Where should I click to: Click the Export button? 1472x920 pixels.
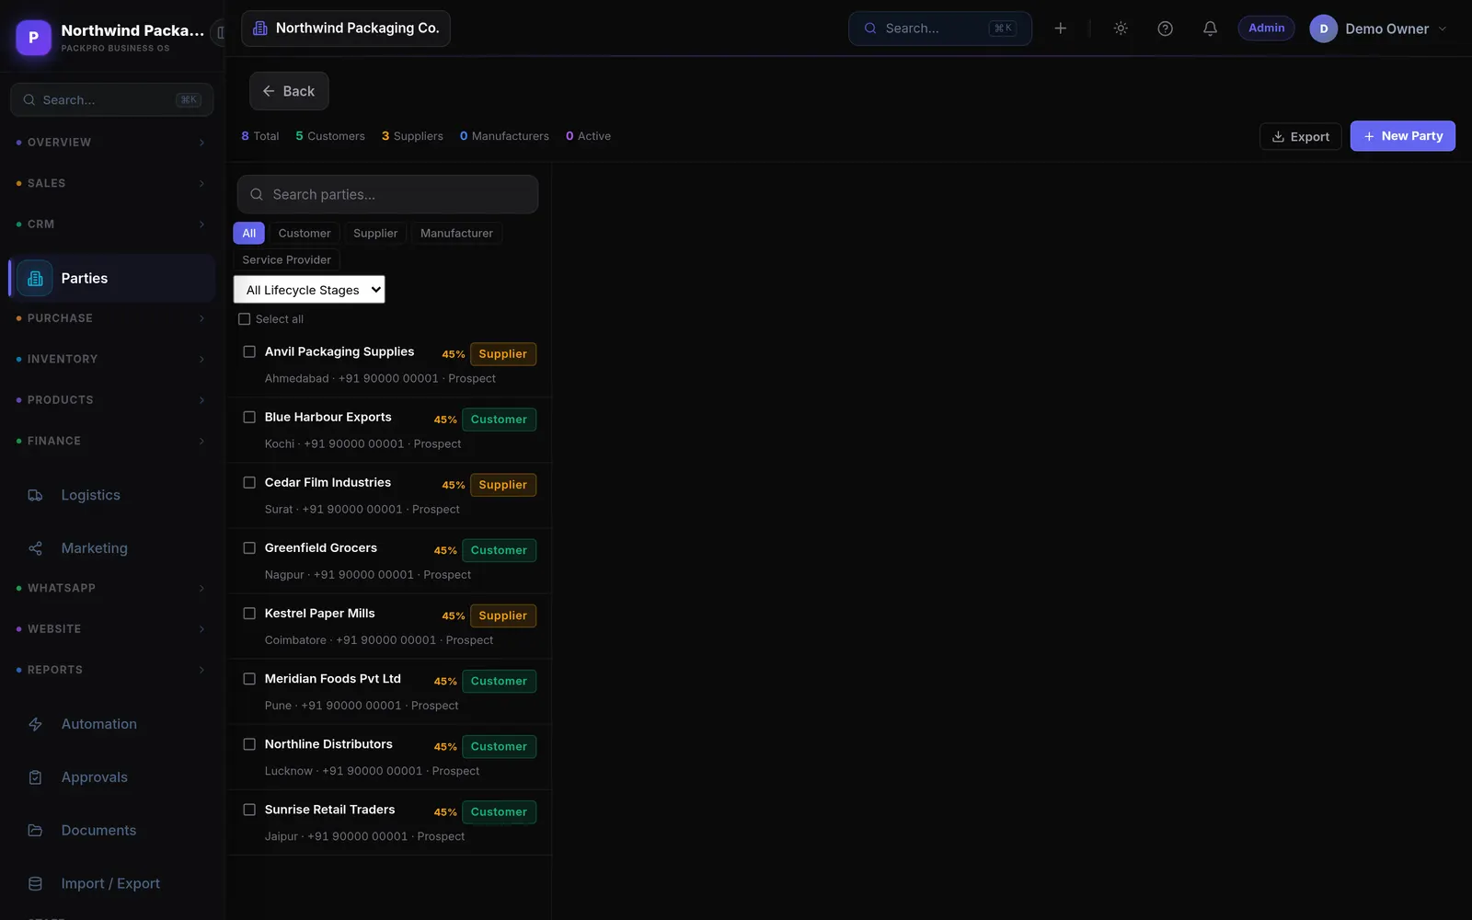1300,136
